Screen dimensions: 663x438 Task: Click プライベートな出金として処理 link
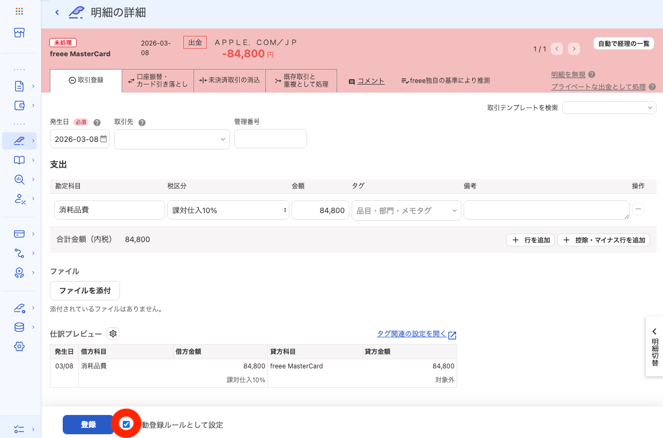click(x=599, y=87)
